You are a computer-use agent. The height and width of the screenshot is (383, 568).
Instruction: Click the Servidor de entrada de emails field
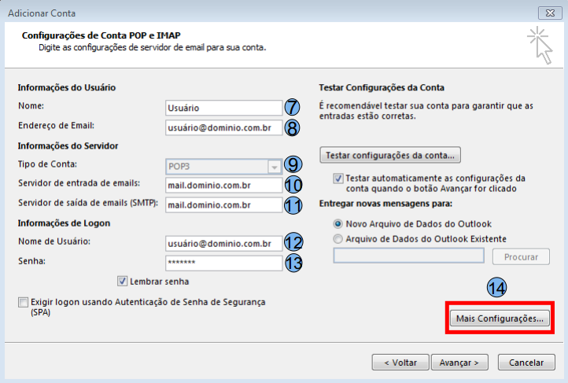pos(223,186)
